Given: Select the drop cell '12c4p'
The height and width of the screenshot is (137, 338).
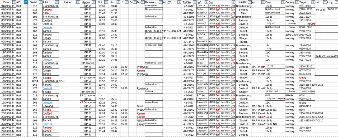Looking at the screenshot, I should [x=275, y=49].
